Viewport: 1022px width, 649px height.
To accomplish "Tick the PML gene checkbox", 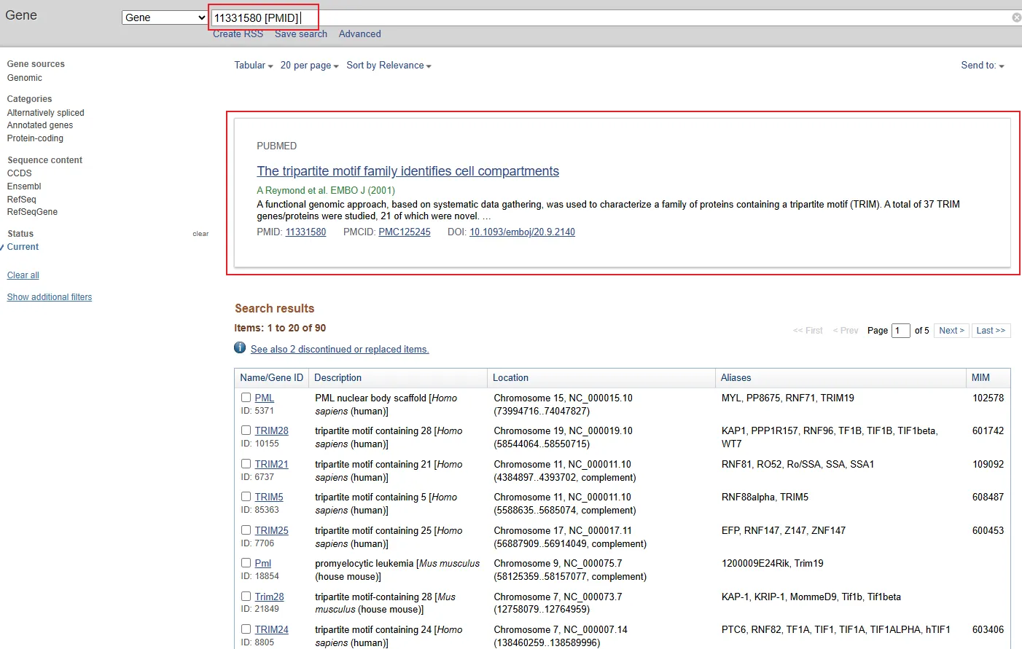I will (246, 398).
